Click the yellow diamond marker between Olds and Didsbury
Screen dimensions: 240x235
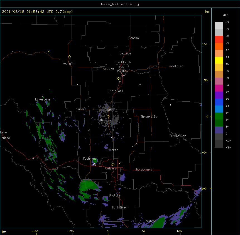coord(108,116)
